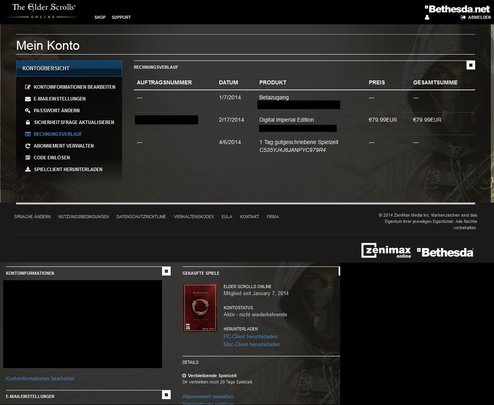Open the EULA footer link
This screenshot has height=405, width=494.
click(x=227, y=217)
